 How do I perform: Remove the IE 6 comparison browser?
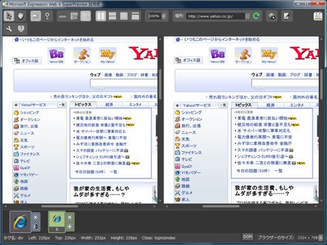click(x=69, y=217)
